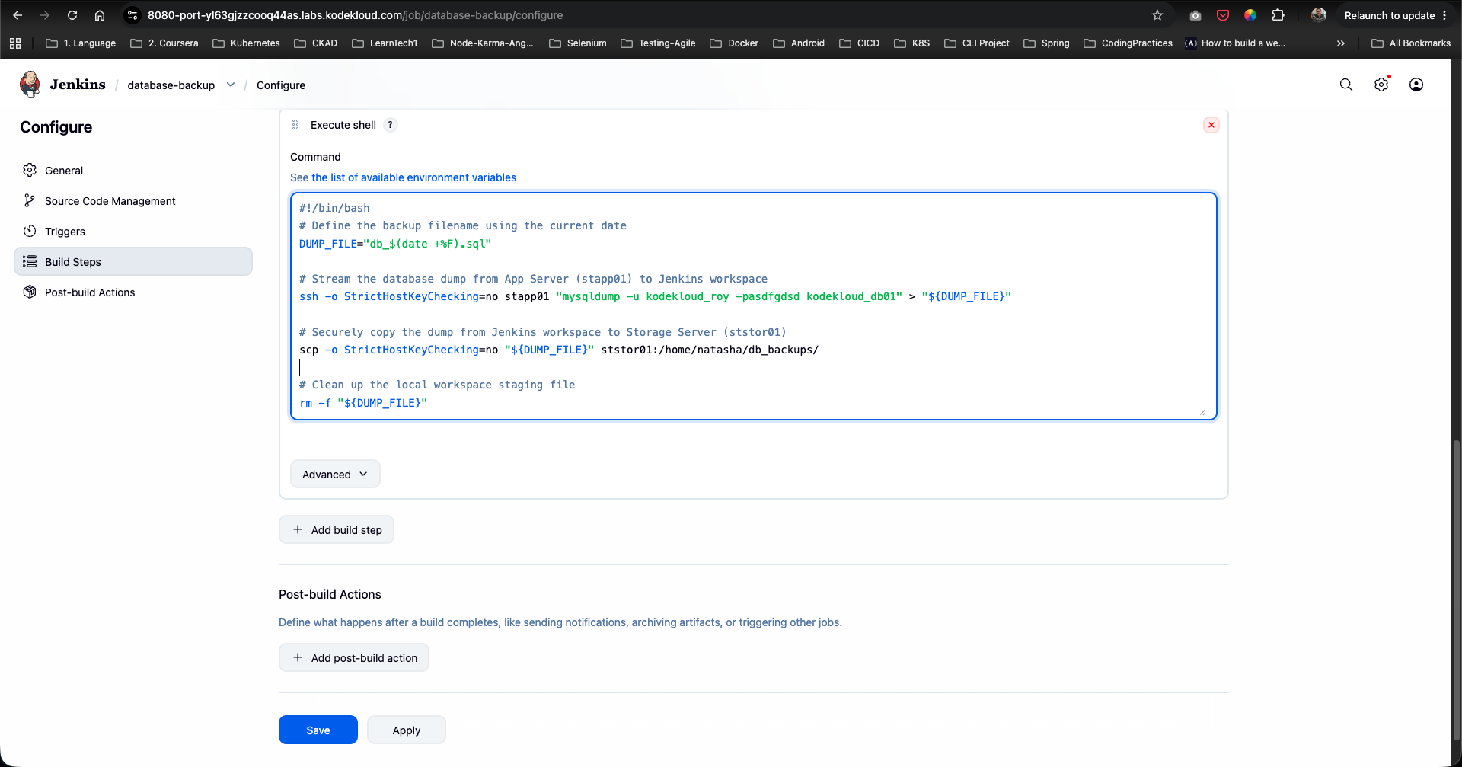
Task: Open Manage Jenkins gear icon
Action: pos(1381,85)
